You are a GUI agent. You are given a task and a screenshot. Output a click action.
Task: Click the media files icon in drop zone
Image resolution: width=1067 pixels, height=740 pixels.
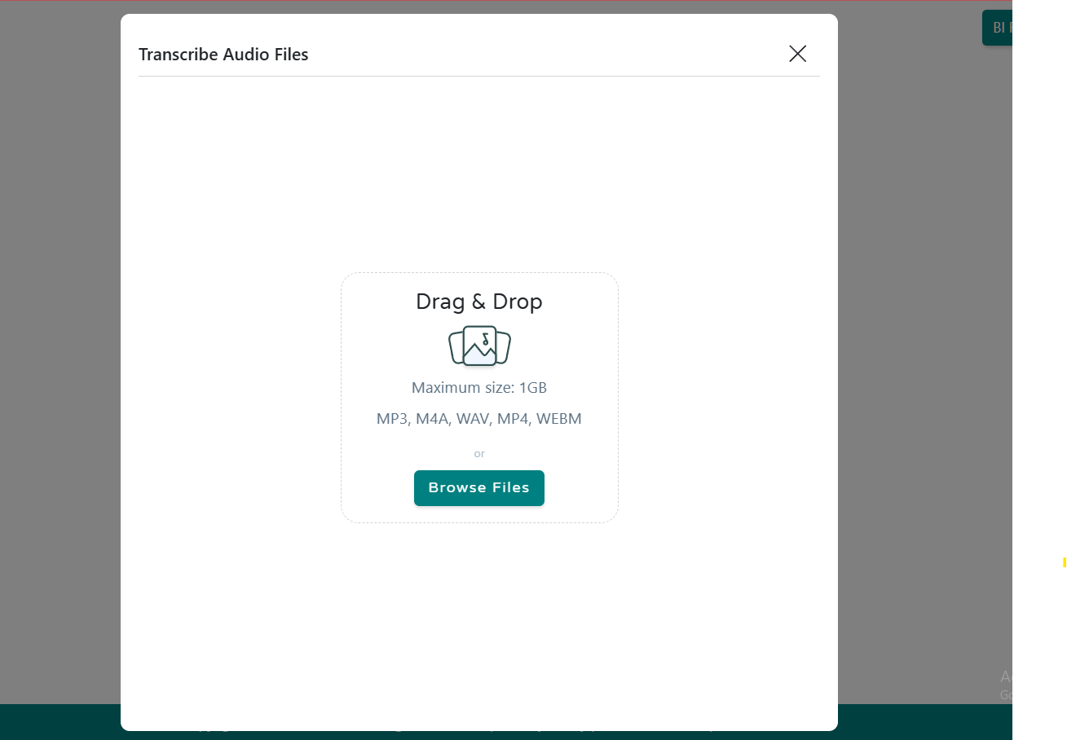pyautogui.click(x=479, y=346)
